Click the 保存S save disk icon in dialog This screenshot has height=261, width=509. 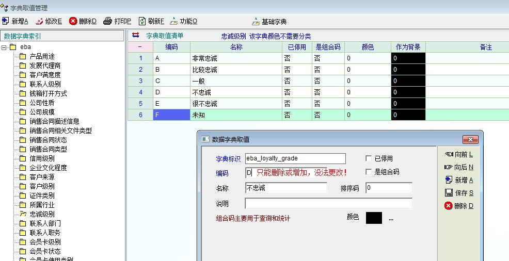click(449, 193)
